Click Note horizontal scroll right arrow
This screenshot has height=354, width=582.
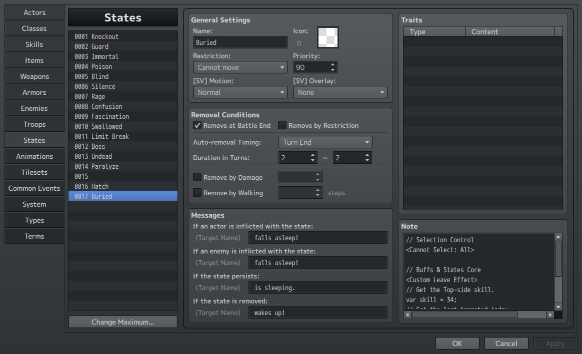pyautogui.click(x=550, y=315)
